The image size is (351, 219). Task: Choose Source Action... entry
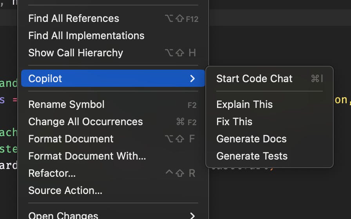[x=113, y=190]
